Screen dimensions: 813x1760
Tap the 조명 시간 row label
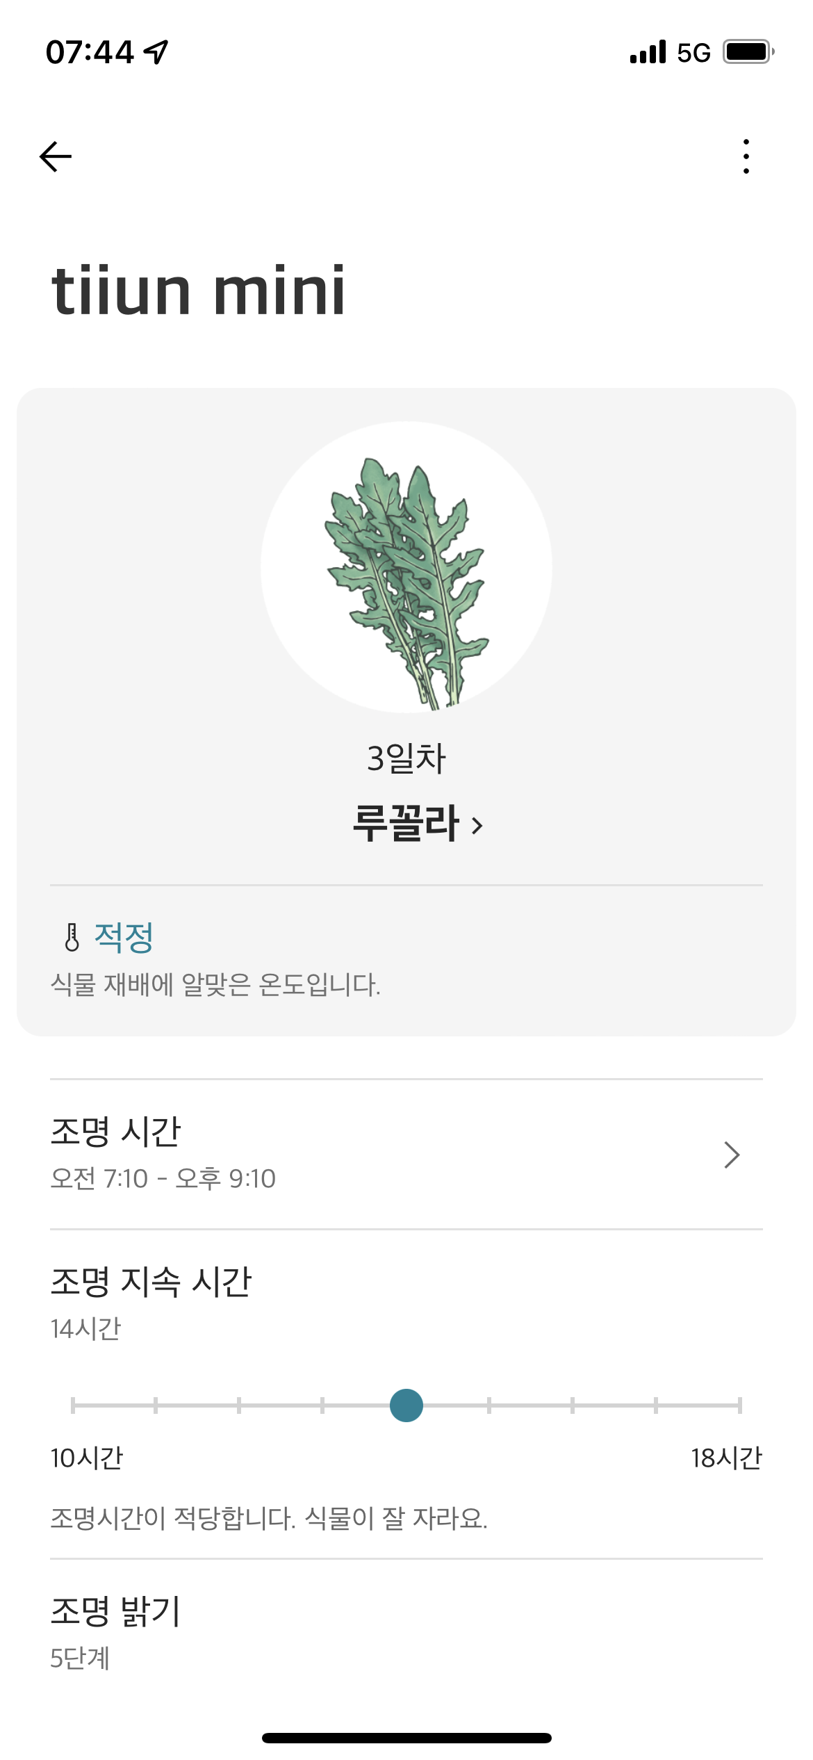click(x=115, y=1132)
